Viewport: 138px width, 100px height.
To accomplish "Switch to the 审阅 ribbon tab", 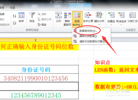I will pos(2,8).
